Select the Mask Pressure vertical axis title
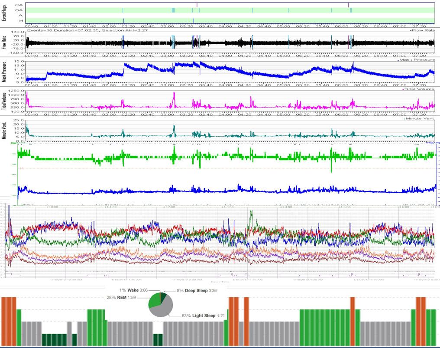 4,72
